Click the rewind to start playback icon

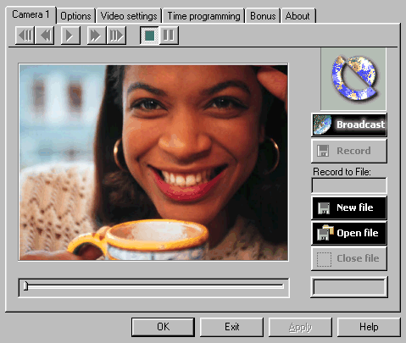(x=25, y=36)
